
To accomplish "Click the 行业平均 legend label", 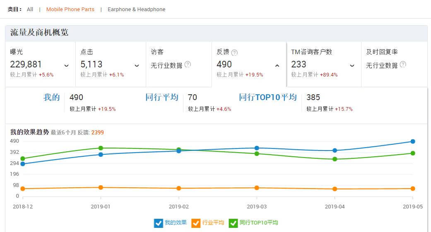I will tap(213, 222).
